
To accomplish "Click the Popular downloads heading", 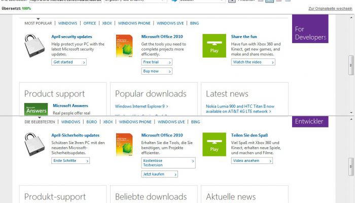I will point(151,94).
